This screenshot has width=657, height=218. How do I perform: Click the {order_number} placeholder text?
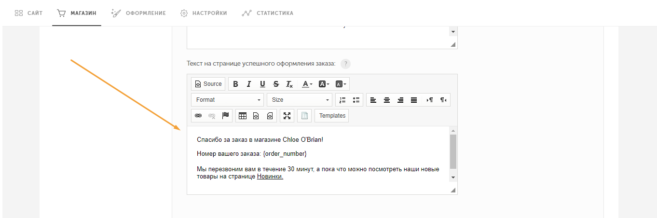point(285,154)
